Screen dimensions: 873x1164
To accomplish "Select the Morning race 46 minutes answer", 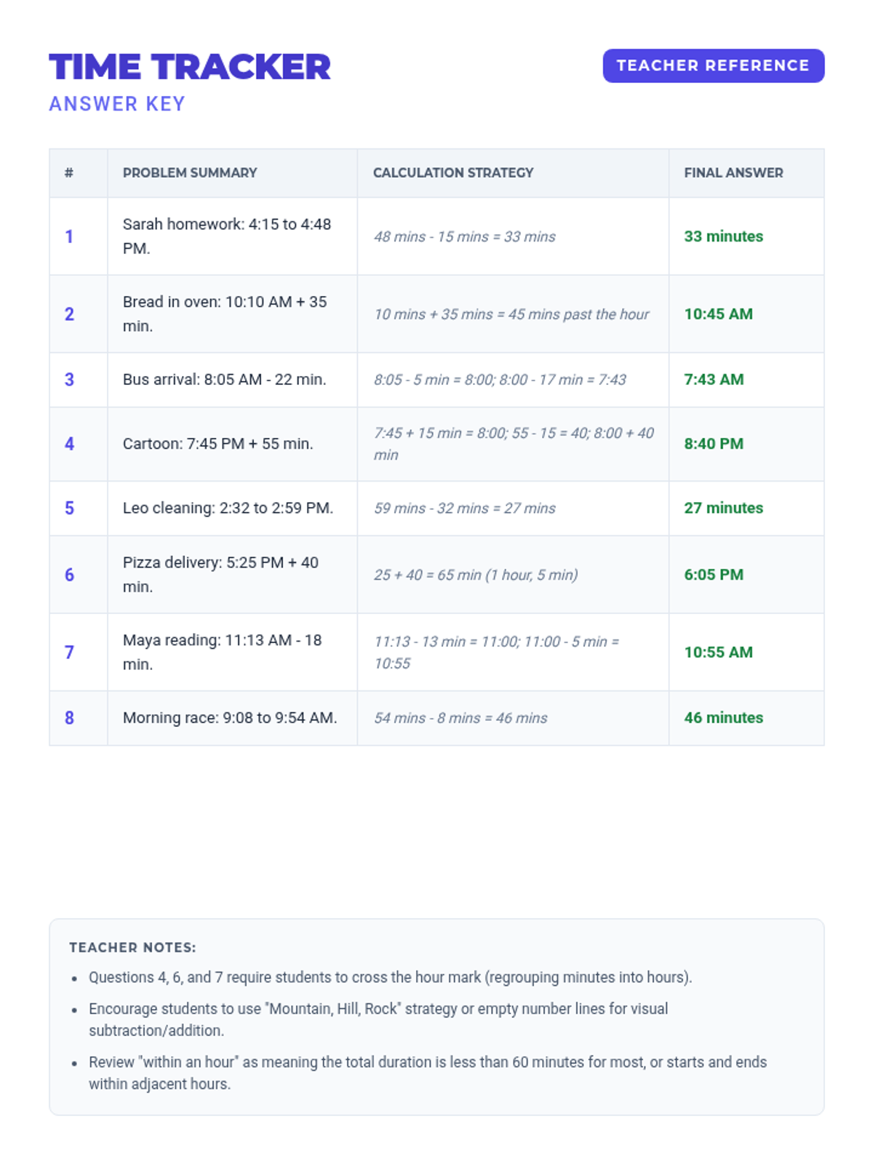I will [x=723, y=718].
